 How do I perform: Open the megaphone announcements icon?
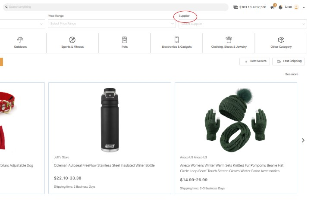tap(273, 7)
